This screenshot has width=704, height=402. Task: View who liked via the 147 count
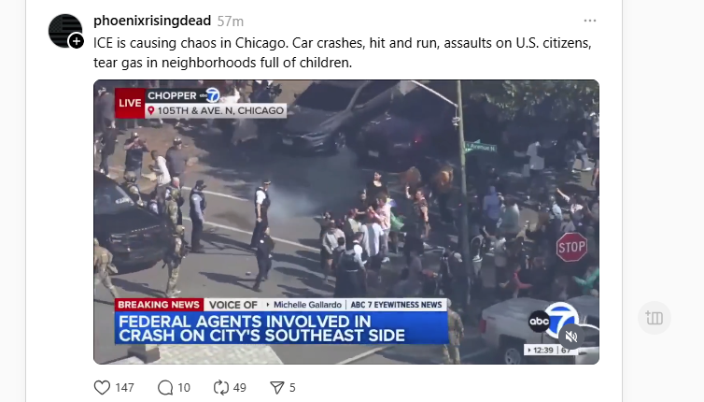[124, 388]
